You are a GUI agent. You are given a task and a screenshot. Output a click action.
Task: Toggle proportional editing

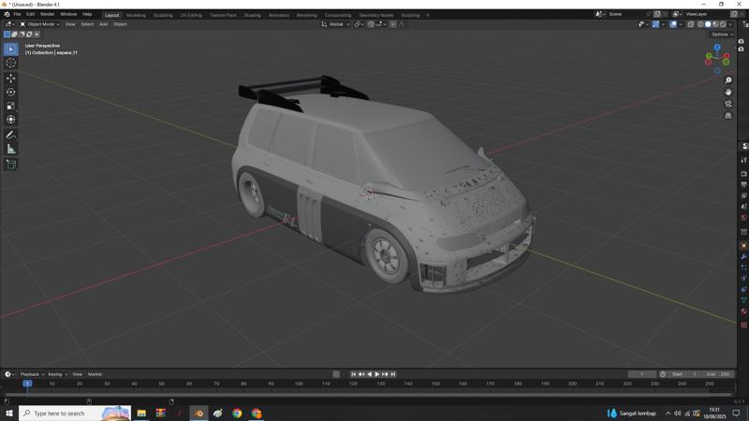tap(393, 24)
